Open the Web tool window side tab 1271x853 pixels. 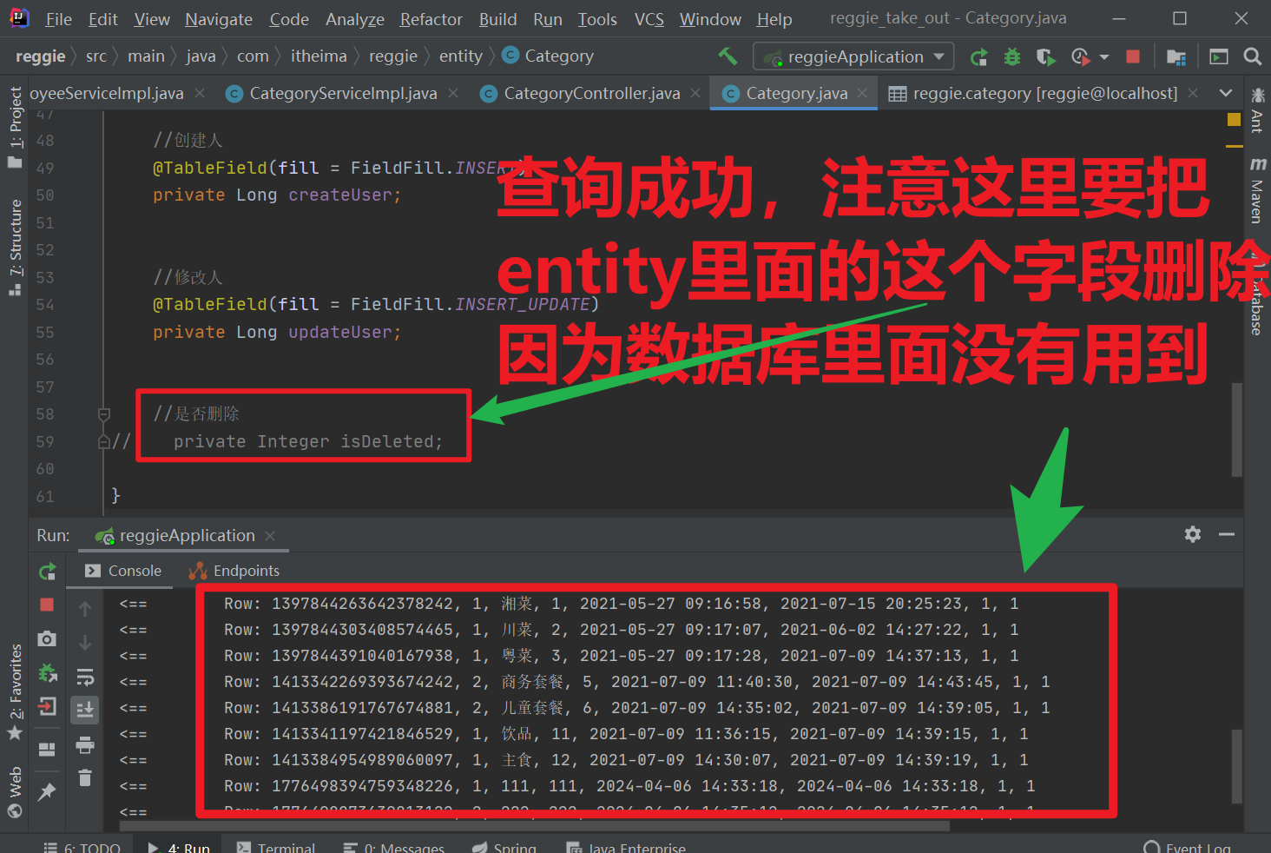tap(15, 792)
